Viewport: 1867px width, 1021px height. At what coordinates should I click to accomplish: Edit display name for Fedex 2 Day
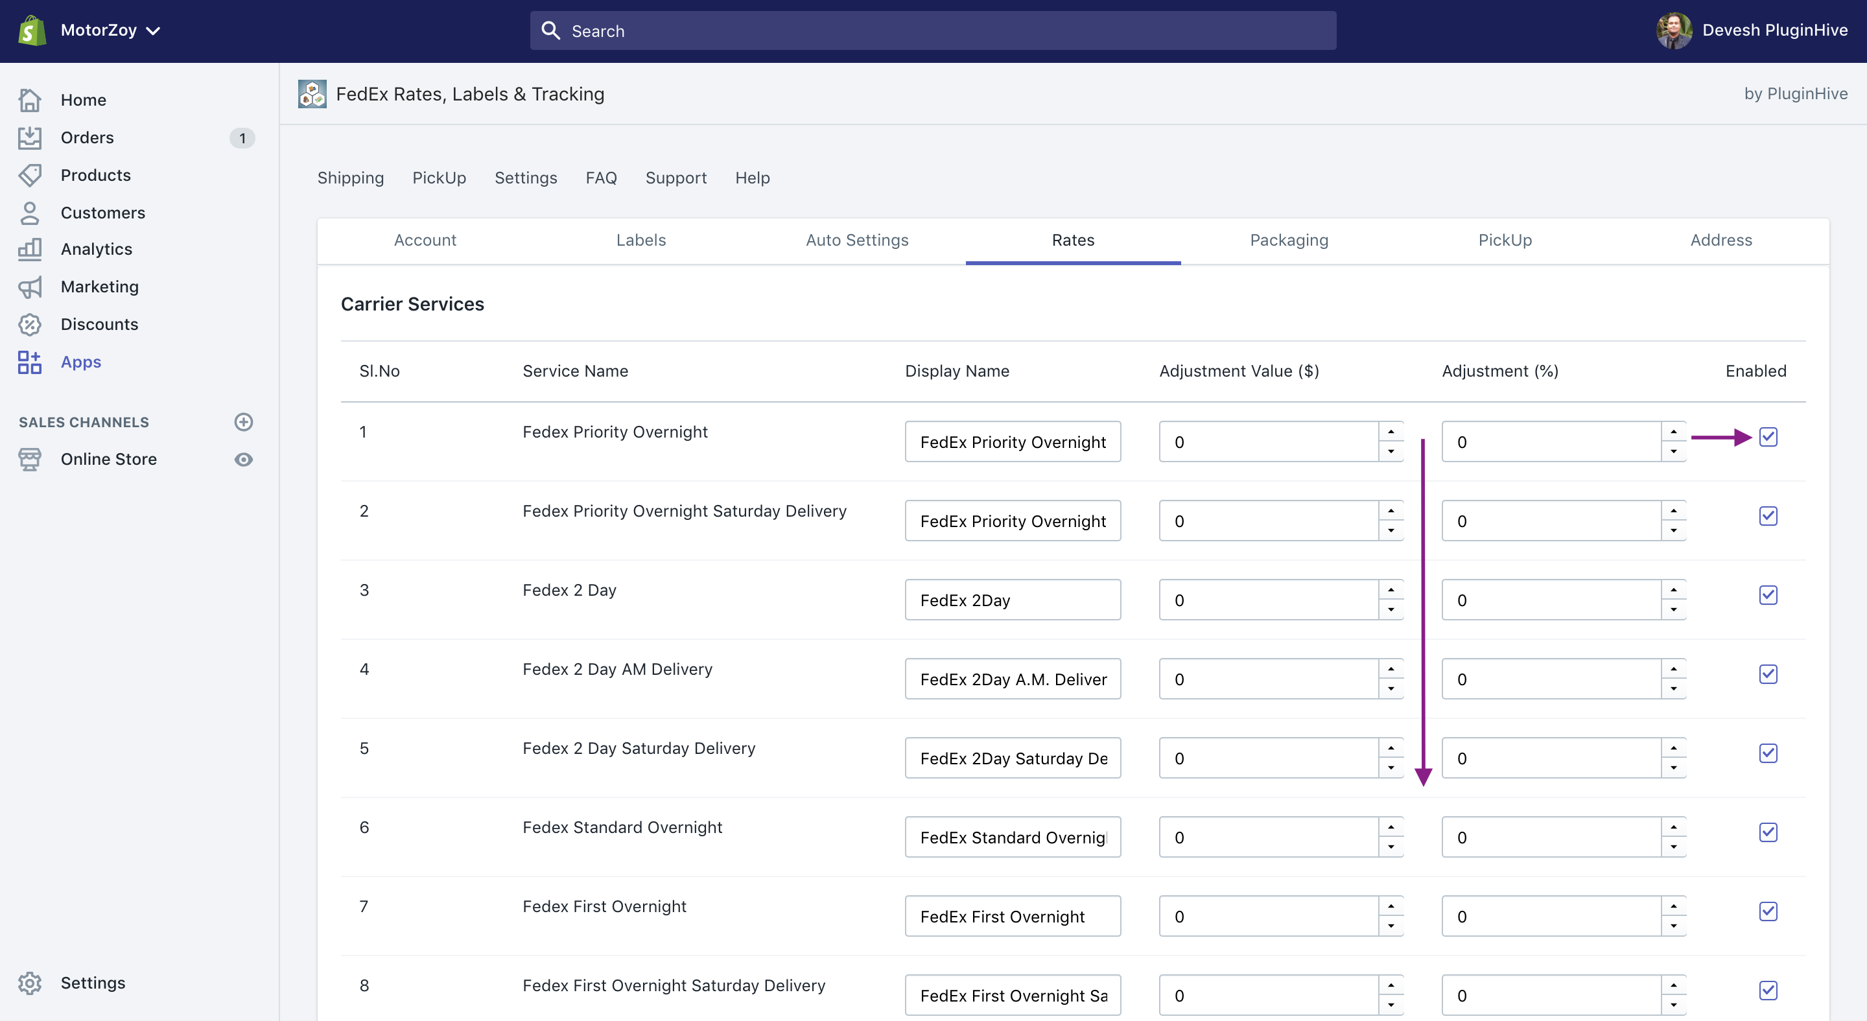[1013, 600]
